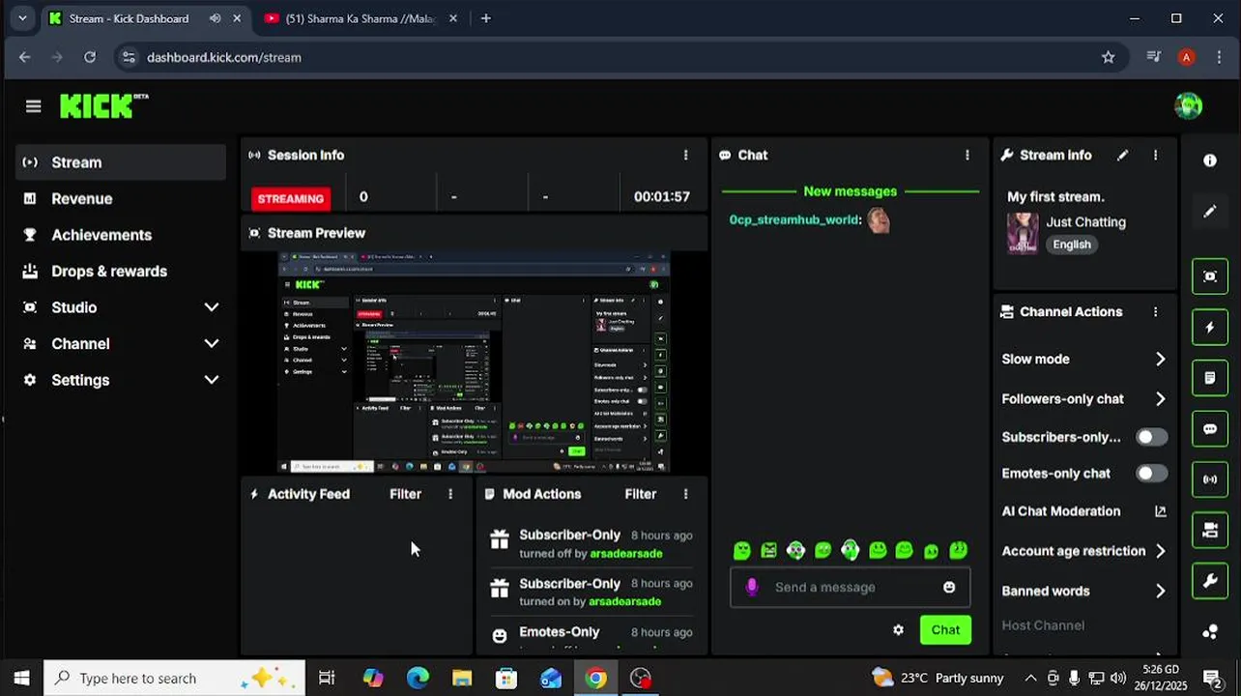Viewport: 1241px width, 696px height.
Task: Insert the angry square-faced emote
Action: coord(768,550)
